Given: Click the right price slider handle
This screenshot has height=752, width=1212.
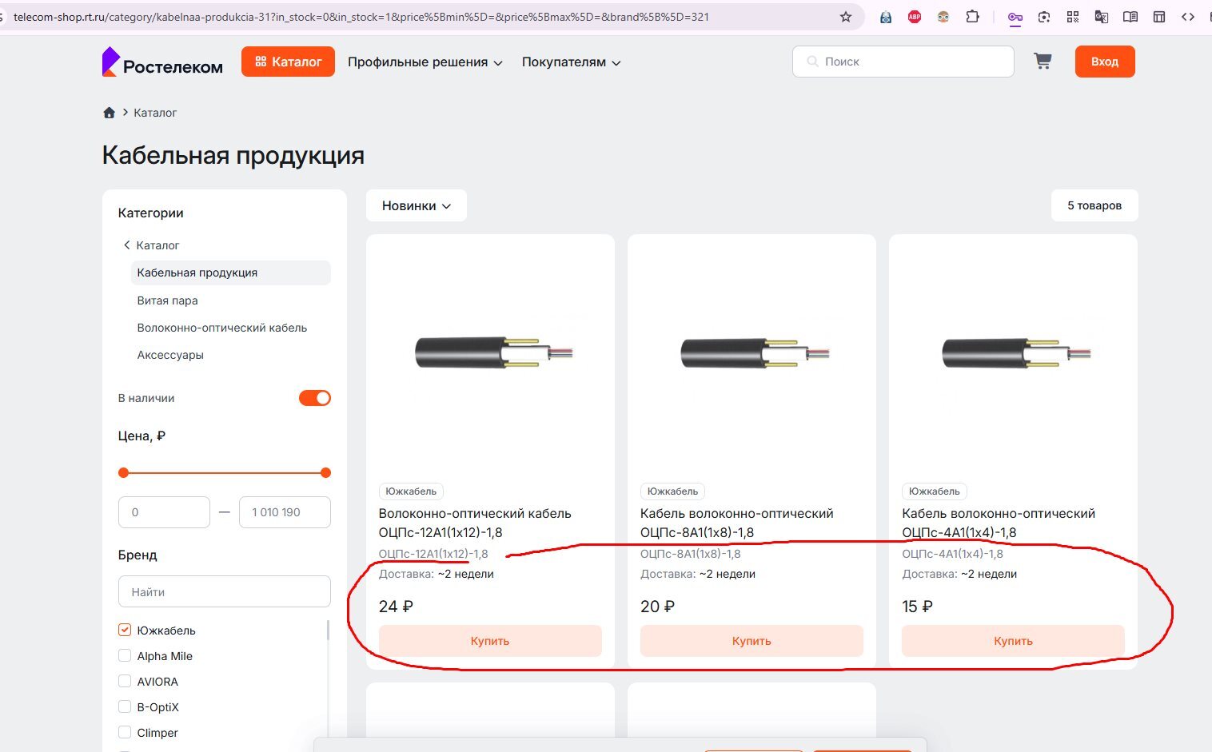Looking at the screenshot, I should point(325,473).
